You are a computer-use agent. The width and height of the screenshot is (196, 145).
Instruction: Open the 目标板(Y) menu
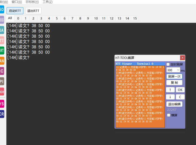(x=32, y=2)
